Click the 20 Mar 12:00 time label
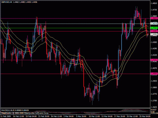This screenshot has height=118, width=158. point(132,116)
